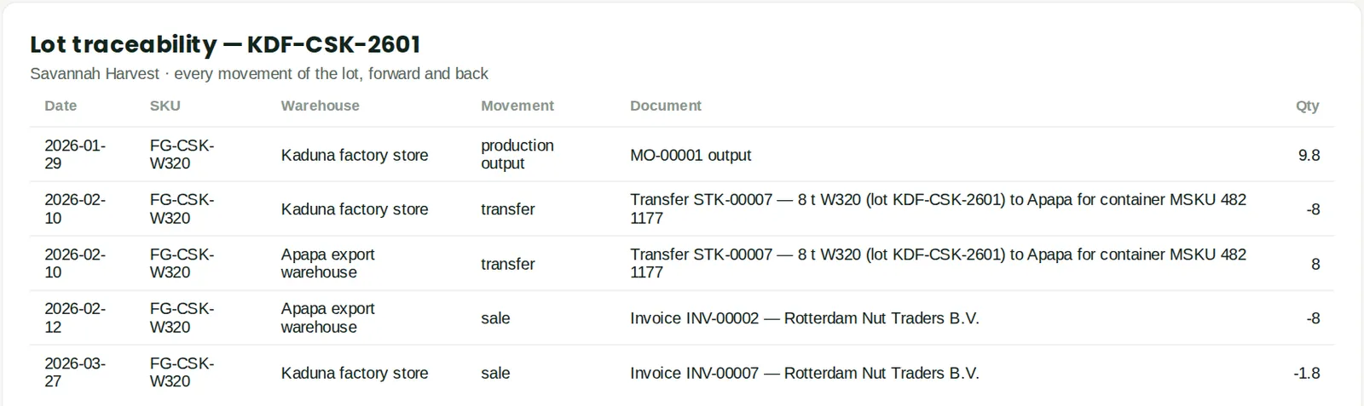Click the Document column header
The width and height of the screenshot is (1364, 406).
pos(665,106)
